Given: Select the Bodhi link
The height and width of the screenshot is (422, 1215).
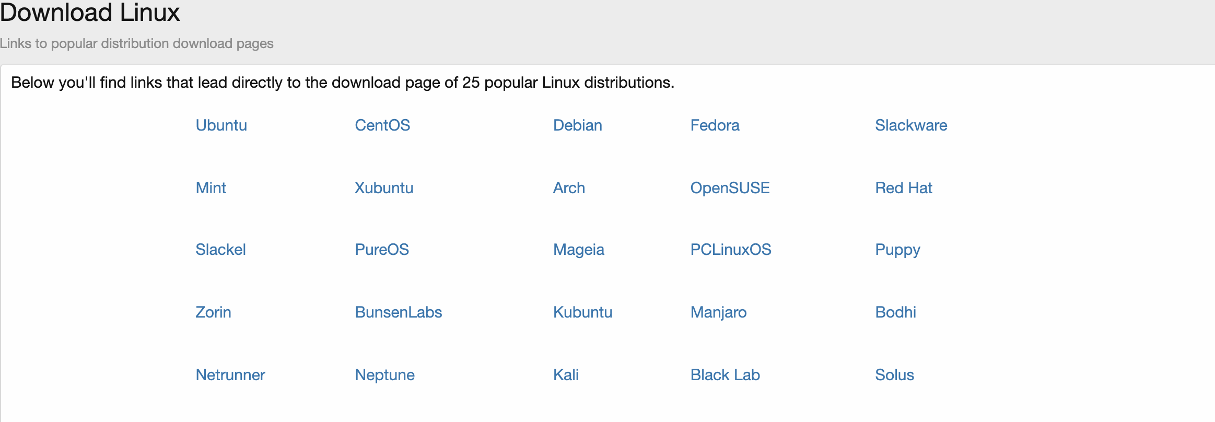Looking at the screenshot, I should (x=895, y=312).
